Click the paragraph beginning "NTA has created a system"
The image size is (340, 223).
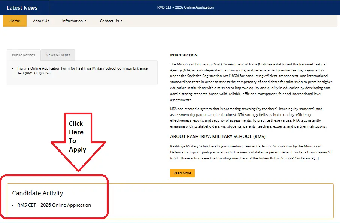pyautogui.click(x=248, y=117)
